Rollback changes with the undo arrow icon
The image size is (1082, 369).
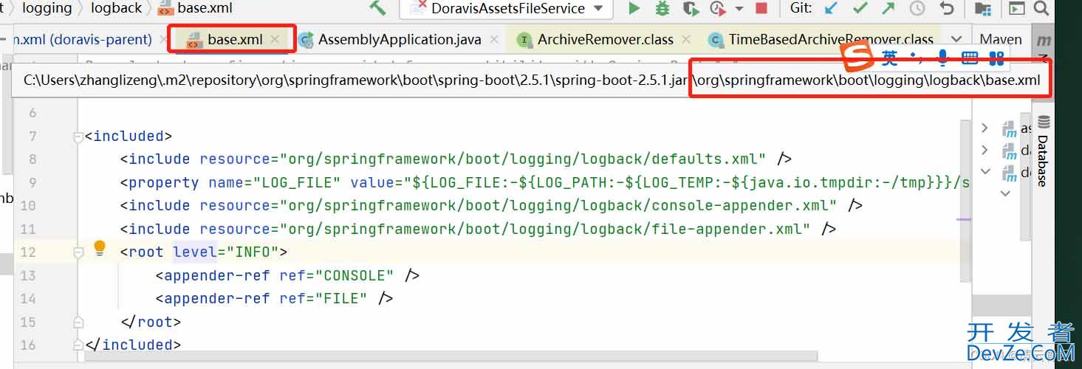946,8
